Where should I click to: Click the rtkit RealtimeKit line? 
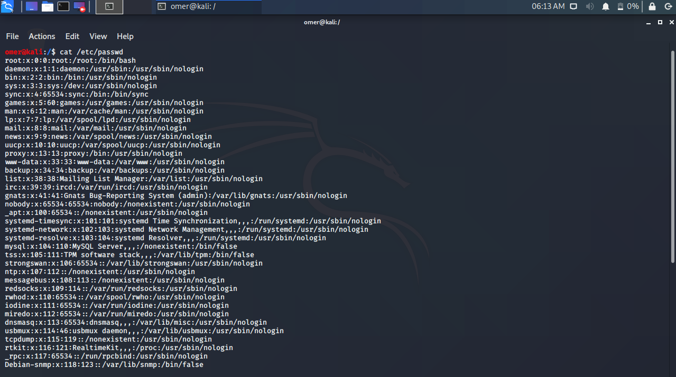tap(119, 347)
